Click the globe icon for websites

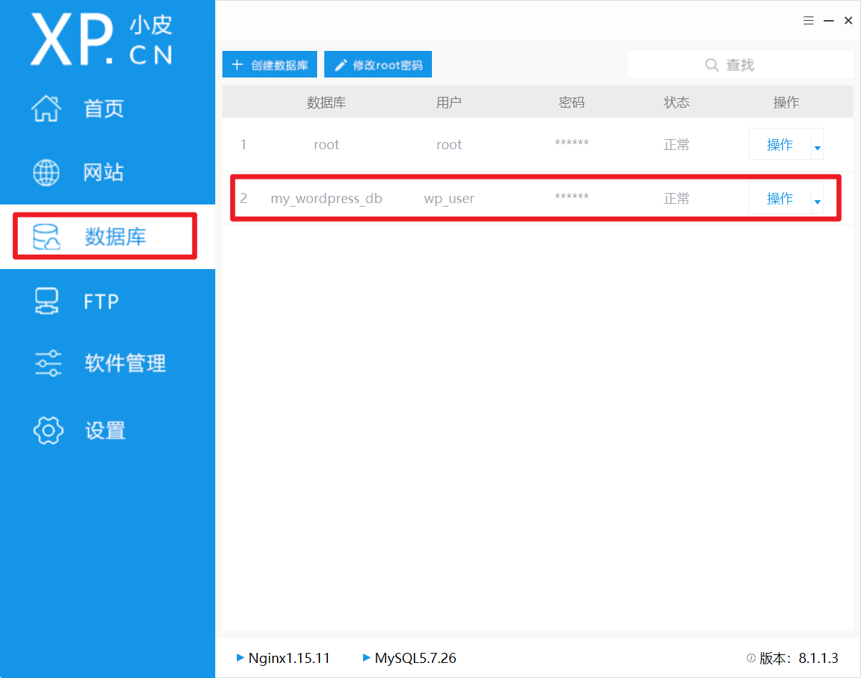pos(47,173)
